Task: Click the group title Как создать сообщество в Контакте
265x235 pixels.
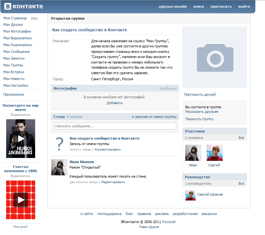Action: (x=90, y=30)
